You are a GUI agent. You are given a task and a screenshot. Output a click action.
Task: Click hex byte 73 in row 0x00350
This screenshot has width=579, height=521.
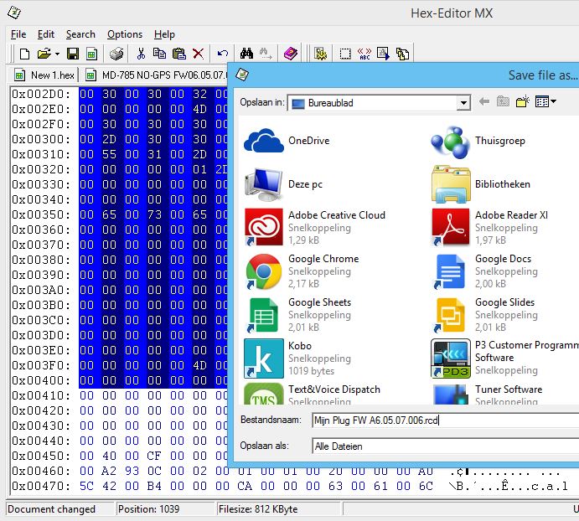[154, 214]
